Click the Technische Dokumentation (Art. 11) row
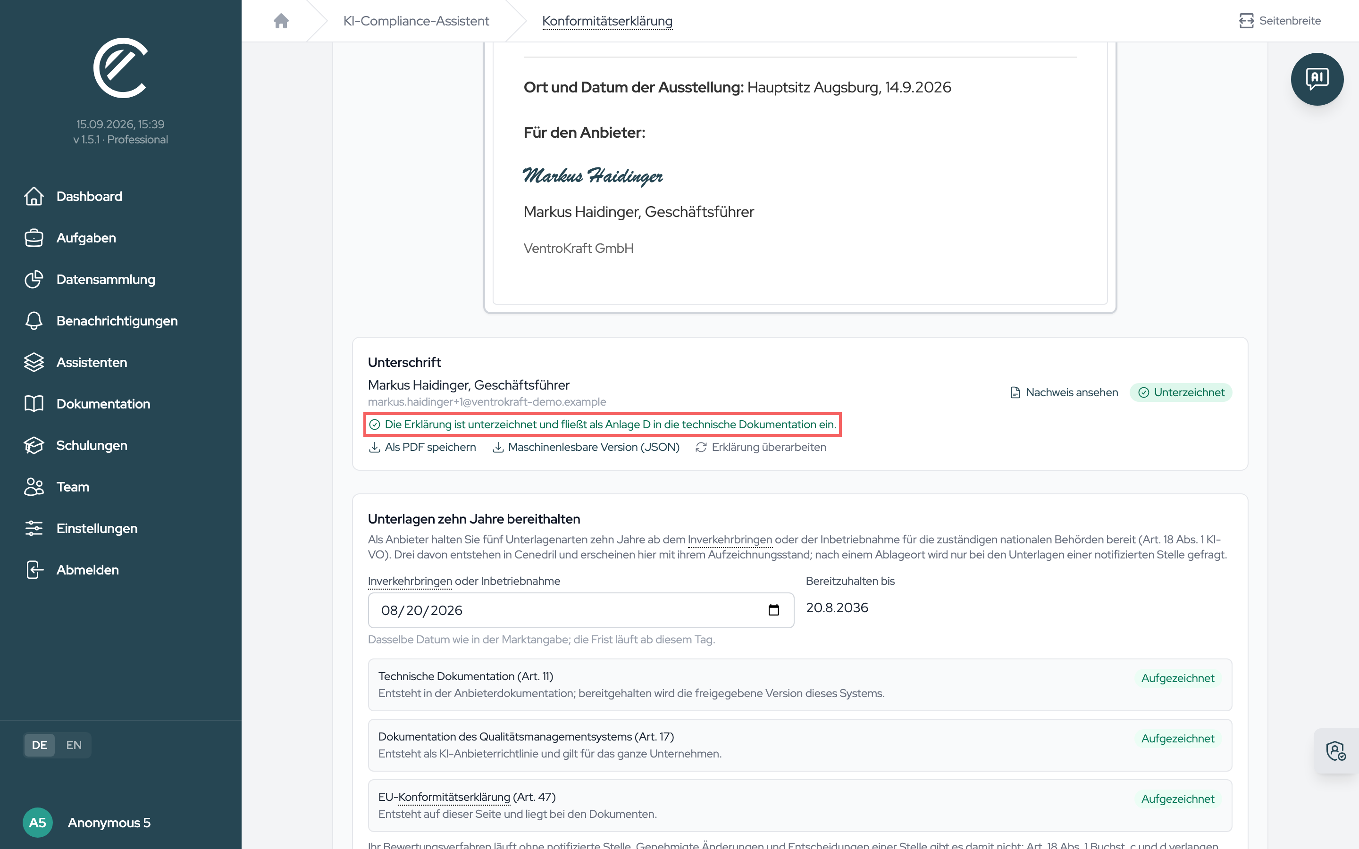 coord(800,684)
